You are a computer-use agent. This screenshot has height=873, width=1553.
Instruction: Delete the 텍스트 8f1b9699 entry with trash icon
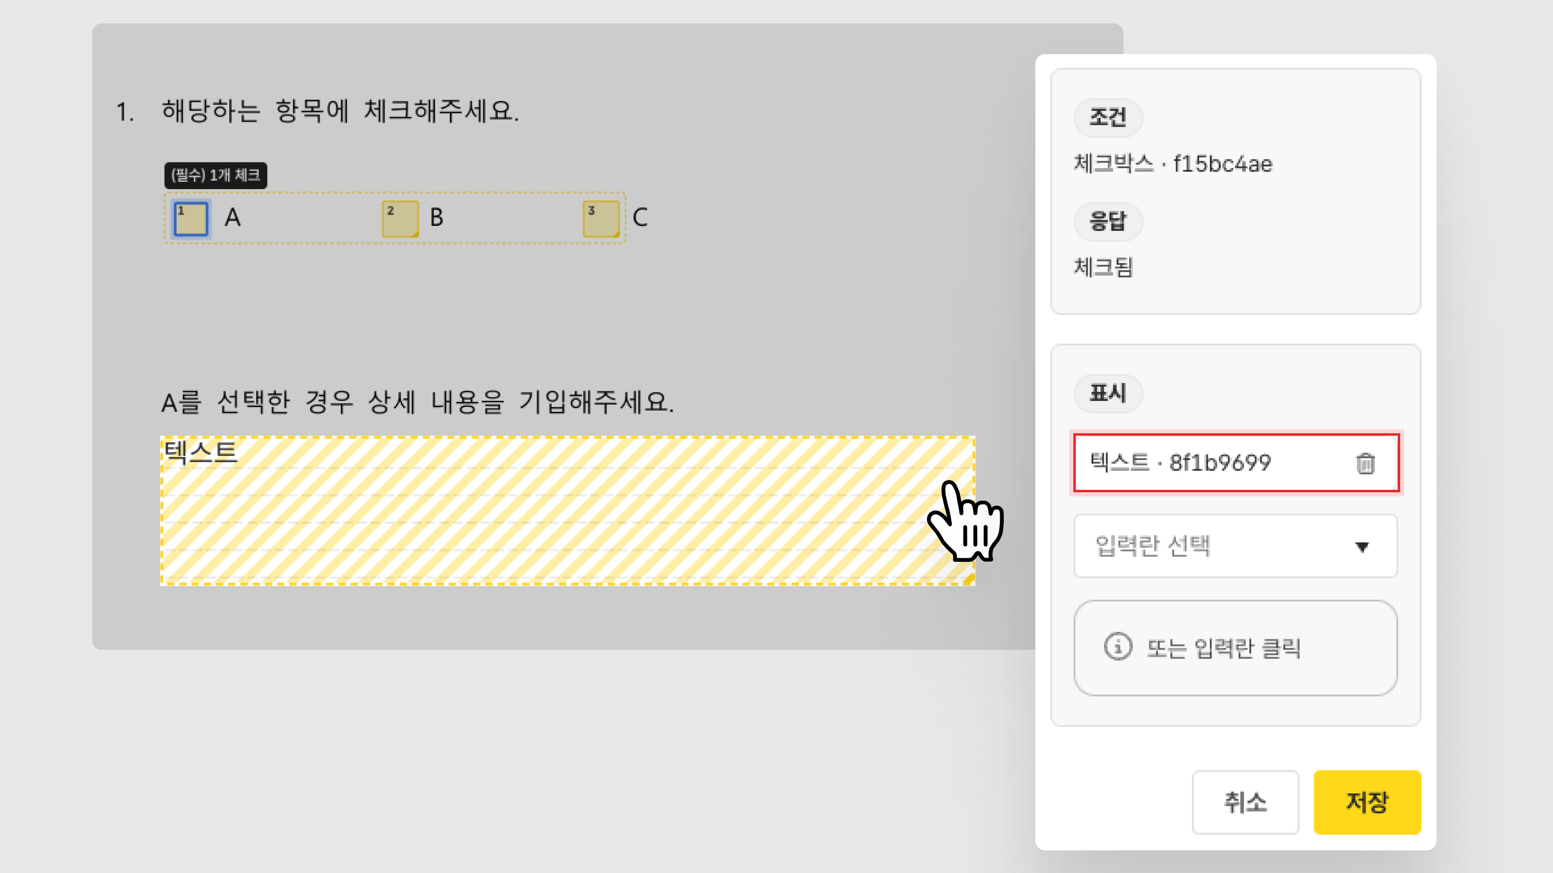(x=1365, y=463)
